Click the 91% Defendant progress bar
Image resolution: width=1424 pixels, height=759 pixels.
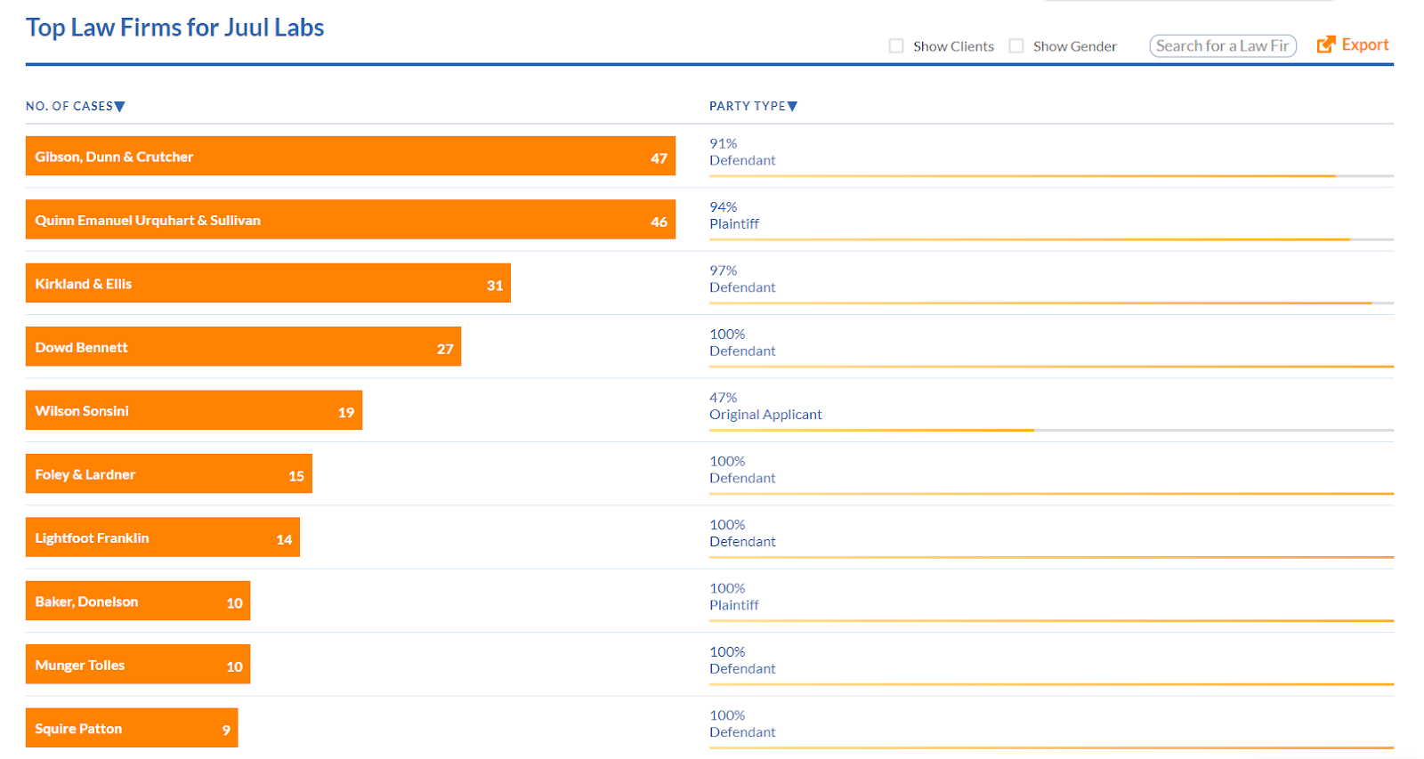tap(1051, 176)
